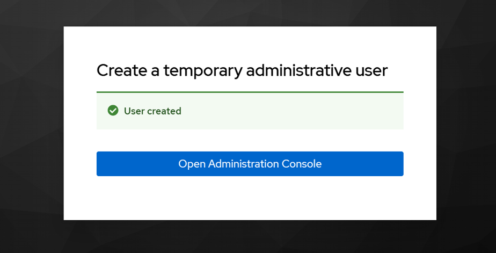
Task: Click white card space below the blue button
Action: [x=250, y=199]
